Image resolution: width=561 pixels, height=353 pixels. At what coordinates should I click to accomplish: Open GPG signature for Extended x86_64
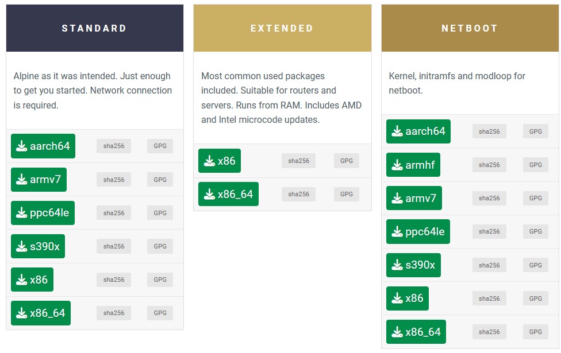click(347, 194)
